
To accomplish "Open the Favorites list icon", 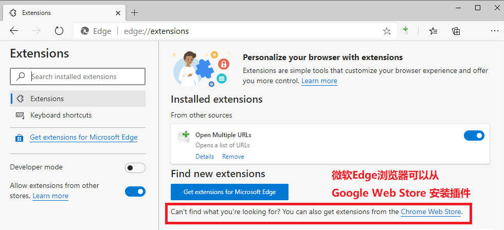I will 433,31.
